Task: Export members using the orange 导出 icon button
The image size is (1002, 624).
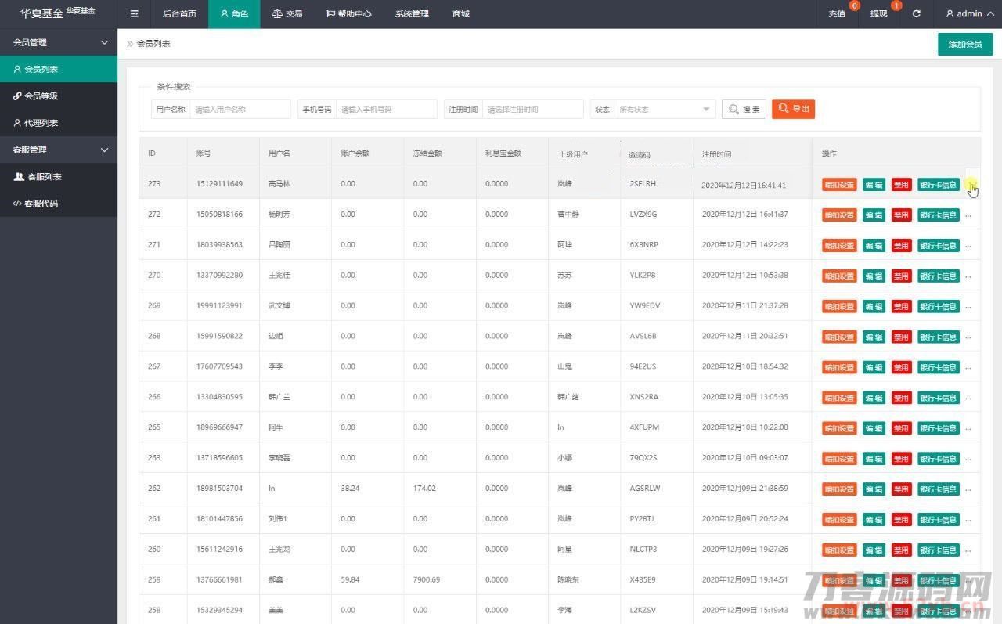Action: click(x=793, y=109)
